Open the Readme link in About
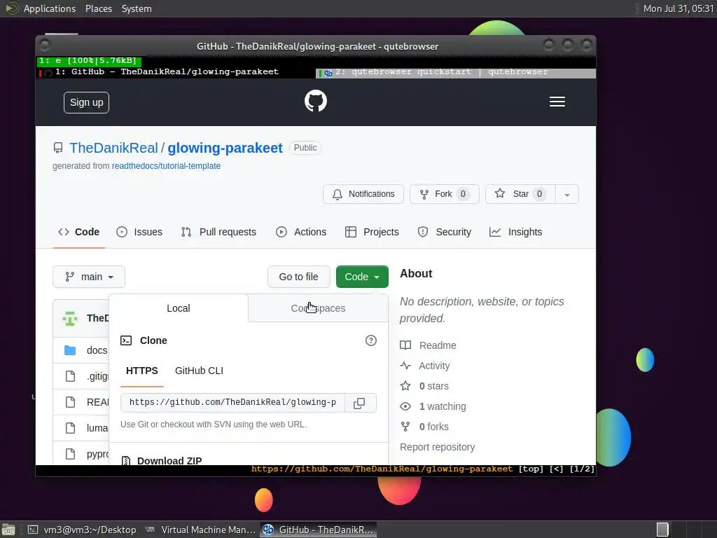 pos(438,345)
